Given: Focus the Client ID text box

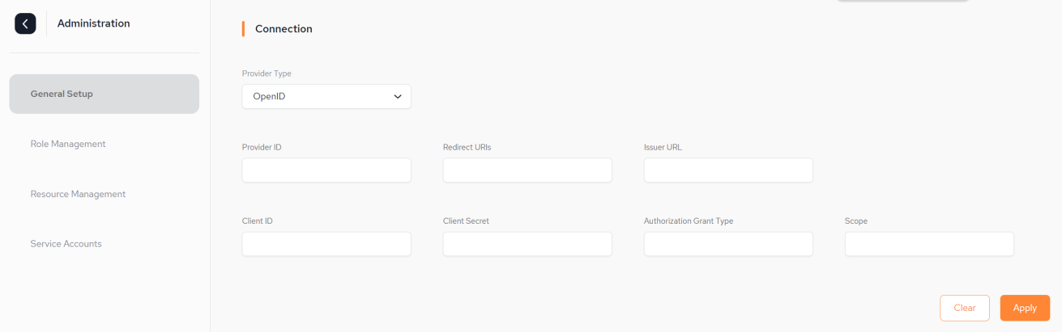Looking at the screenshot, I should pos(326,244).
